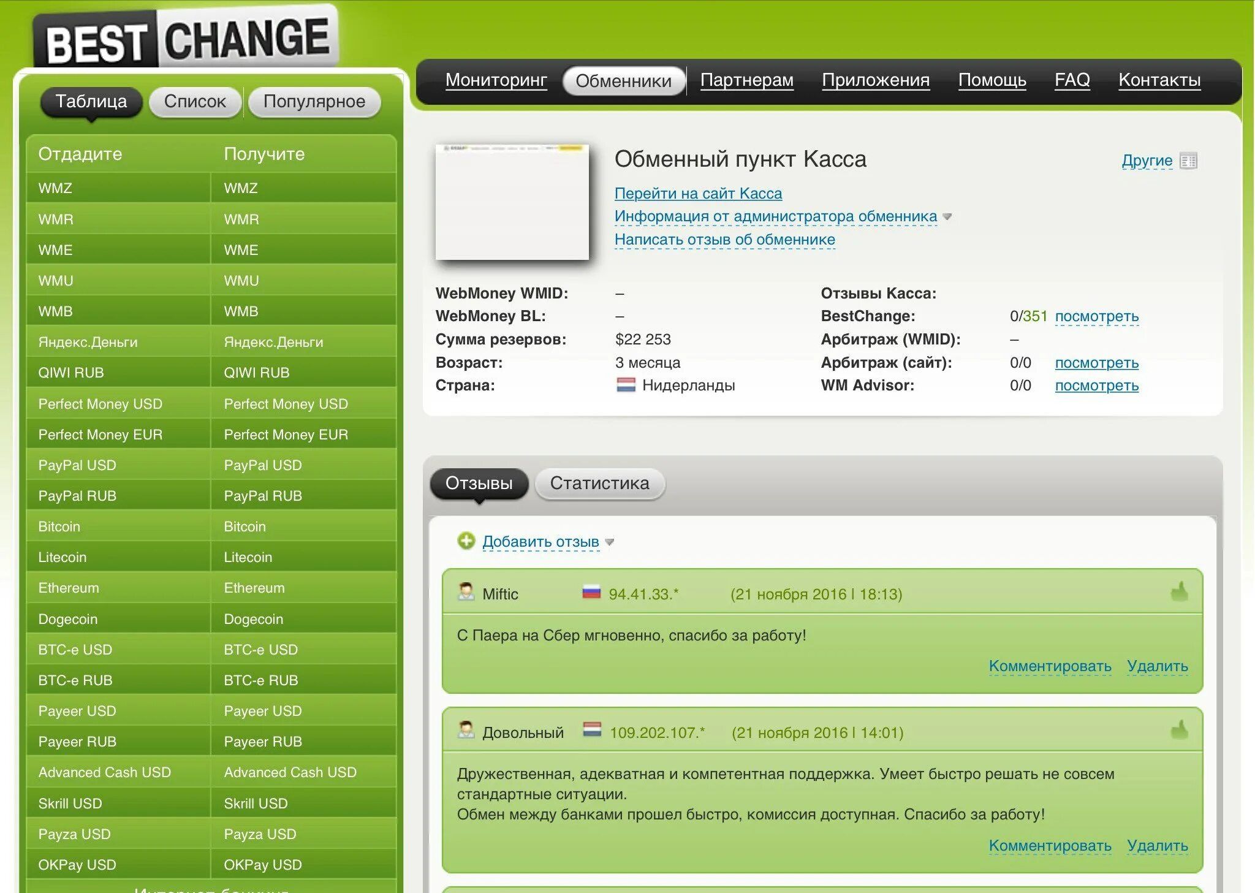Click Комментировать under Miftic's review
Viewport: 1255px width, 893px height.
pyautogui.click(x=1050, y=666)
